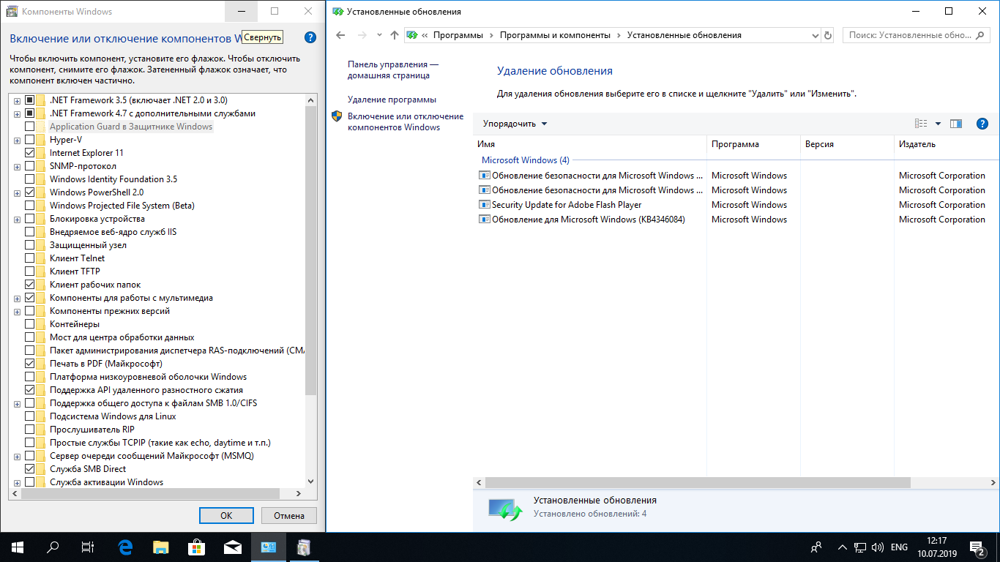Expand the .NET Framework 3.5 node
Screen dimensions: 1000x562
point(17,100)
